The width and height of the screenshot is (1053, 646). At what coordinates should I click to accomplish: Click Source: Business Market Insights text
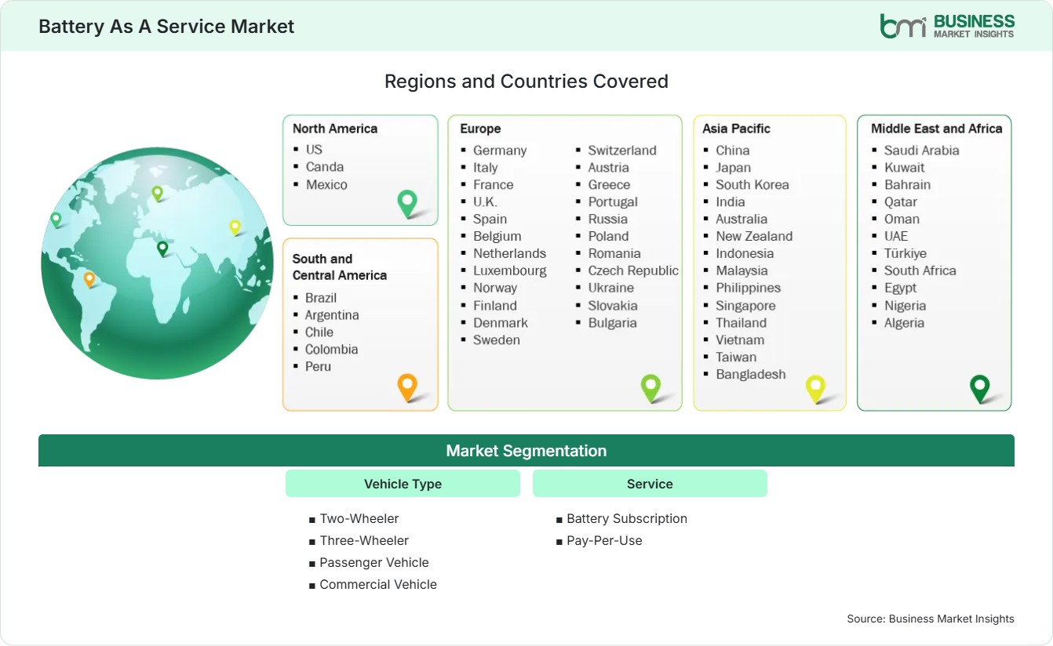point(930,619)
